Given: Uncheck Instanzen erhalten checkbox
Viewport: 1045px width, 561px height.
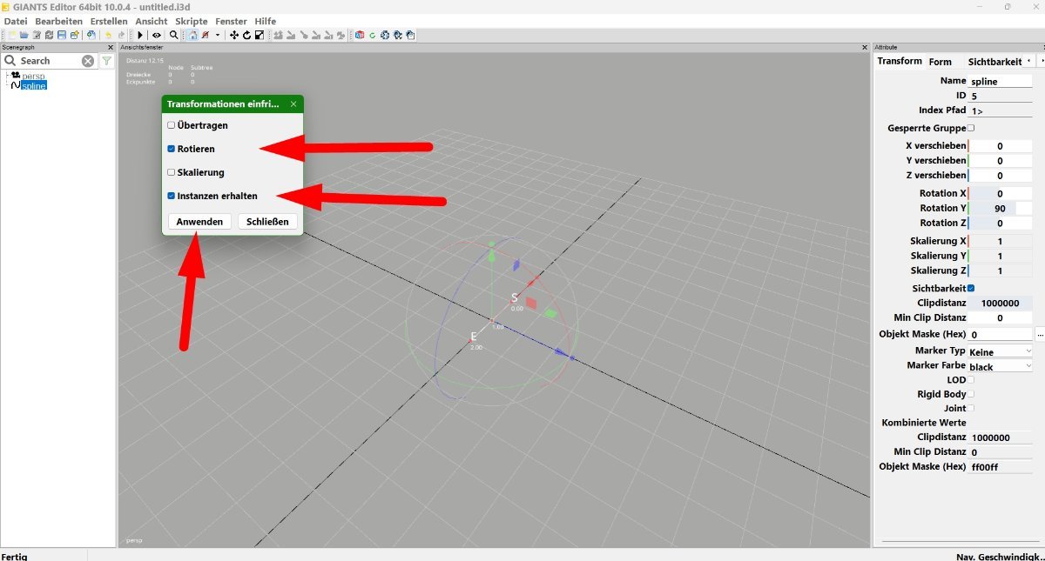Looking at the screenshot, I should click(x=172, y=196).
